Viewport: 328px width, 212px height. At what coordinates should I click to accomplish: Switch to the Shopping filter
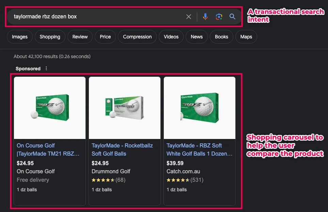coord(50,37)
